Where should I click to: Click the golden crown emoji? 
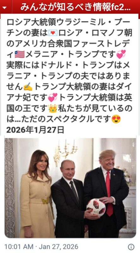click(x=53, y=108)
